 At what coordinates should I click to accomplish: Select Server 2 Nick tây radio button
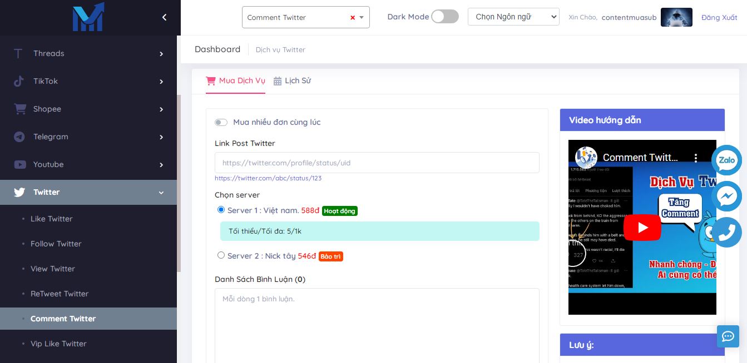click(x=221, y=255)
